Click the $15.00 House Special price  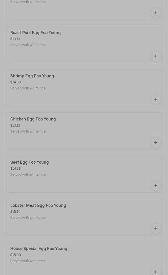click(x=16, y=255)
